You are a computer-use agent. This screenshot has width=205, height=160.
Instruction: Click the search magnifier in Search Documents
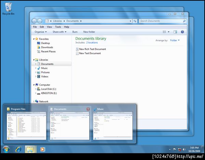[184, 21]
